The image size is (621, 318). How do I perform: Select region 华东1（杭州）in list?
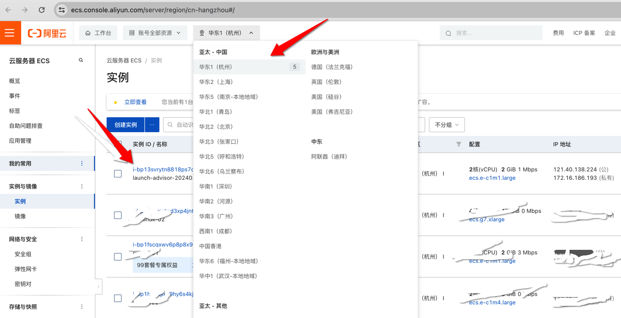pos(250,67)
